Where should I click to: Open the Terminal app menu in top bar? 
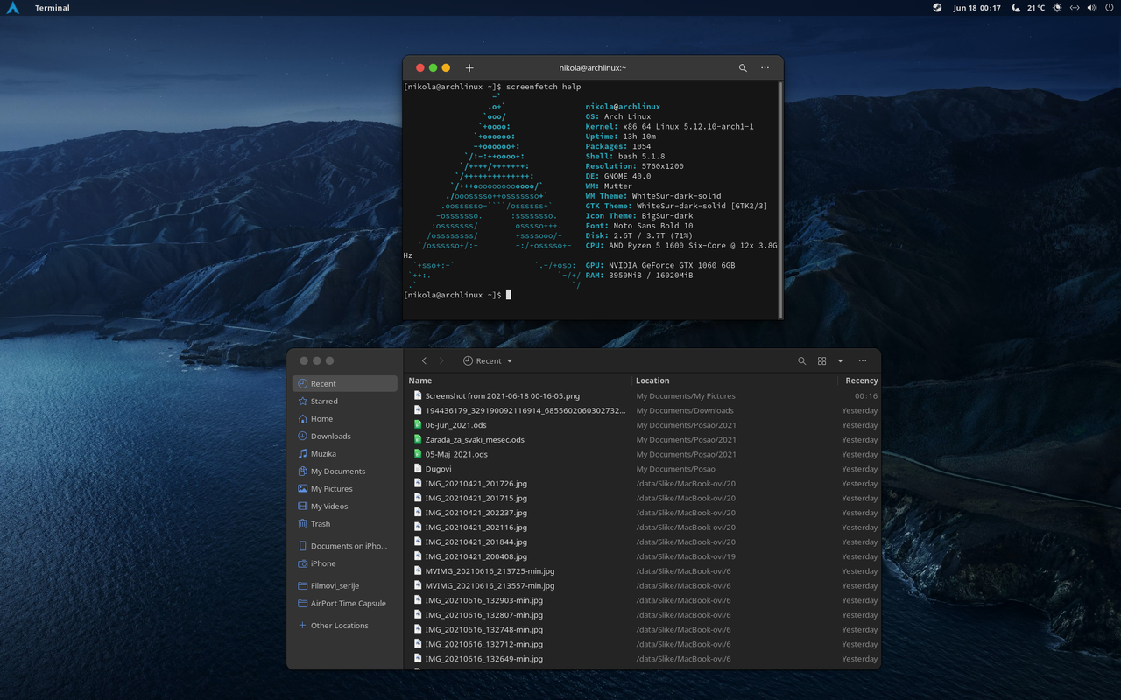coord(52,8)
